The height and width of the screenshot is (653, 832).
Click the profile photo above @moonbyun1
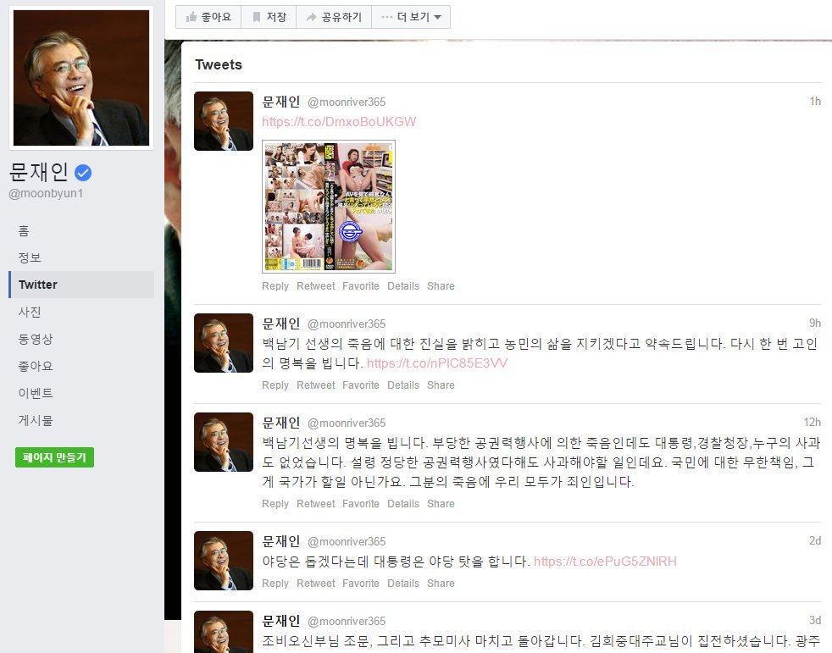[81, 76]
